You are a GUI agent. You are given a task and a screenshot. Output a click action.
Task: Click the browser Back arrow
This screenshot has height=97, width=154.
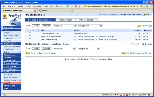tap(57, 6)
